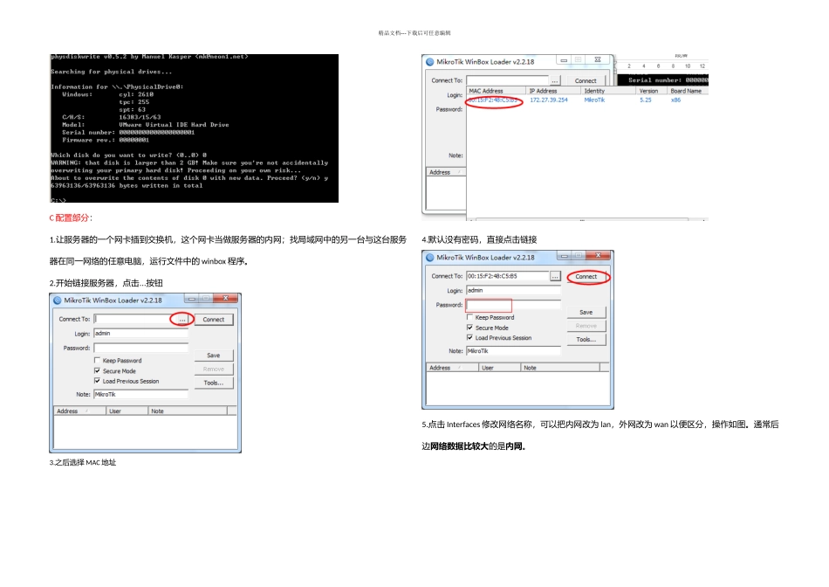Image resolution: width=829 pixels, height=587 pixels.
Task: Toggle Secure Mode in step 2 WinBox window
Action: 97,371
